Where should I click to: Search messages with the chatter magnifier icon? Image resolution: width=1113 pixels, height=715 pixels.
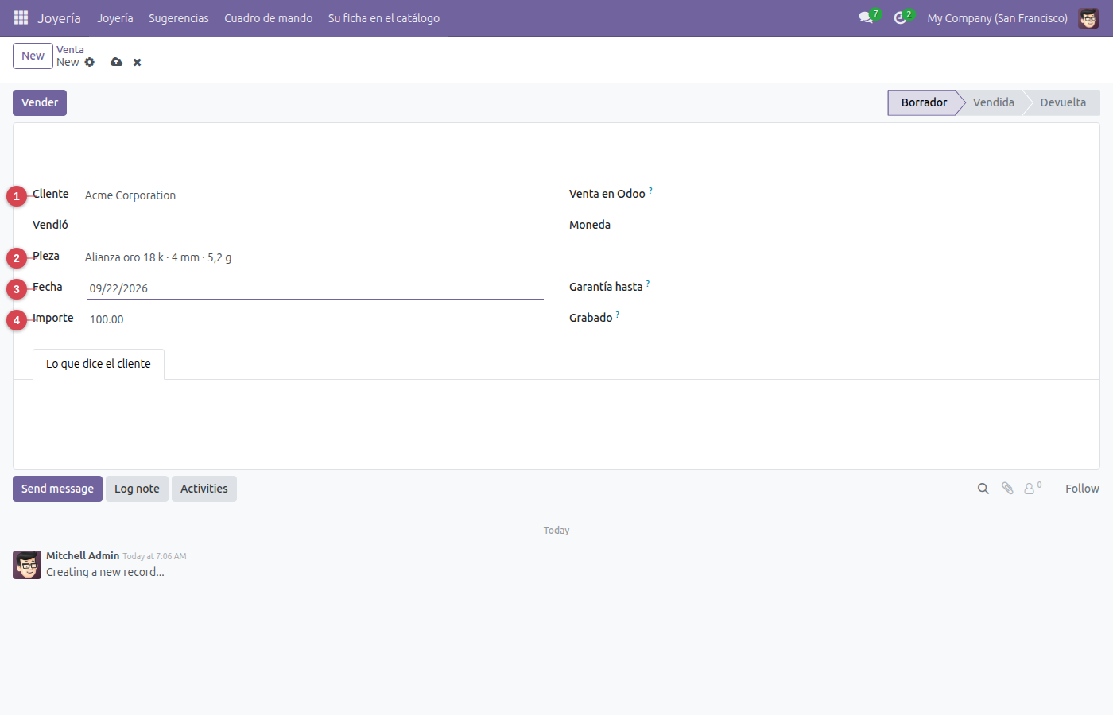pos(983,489)
